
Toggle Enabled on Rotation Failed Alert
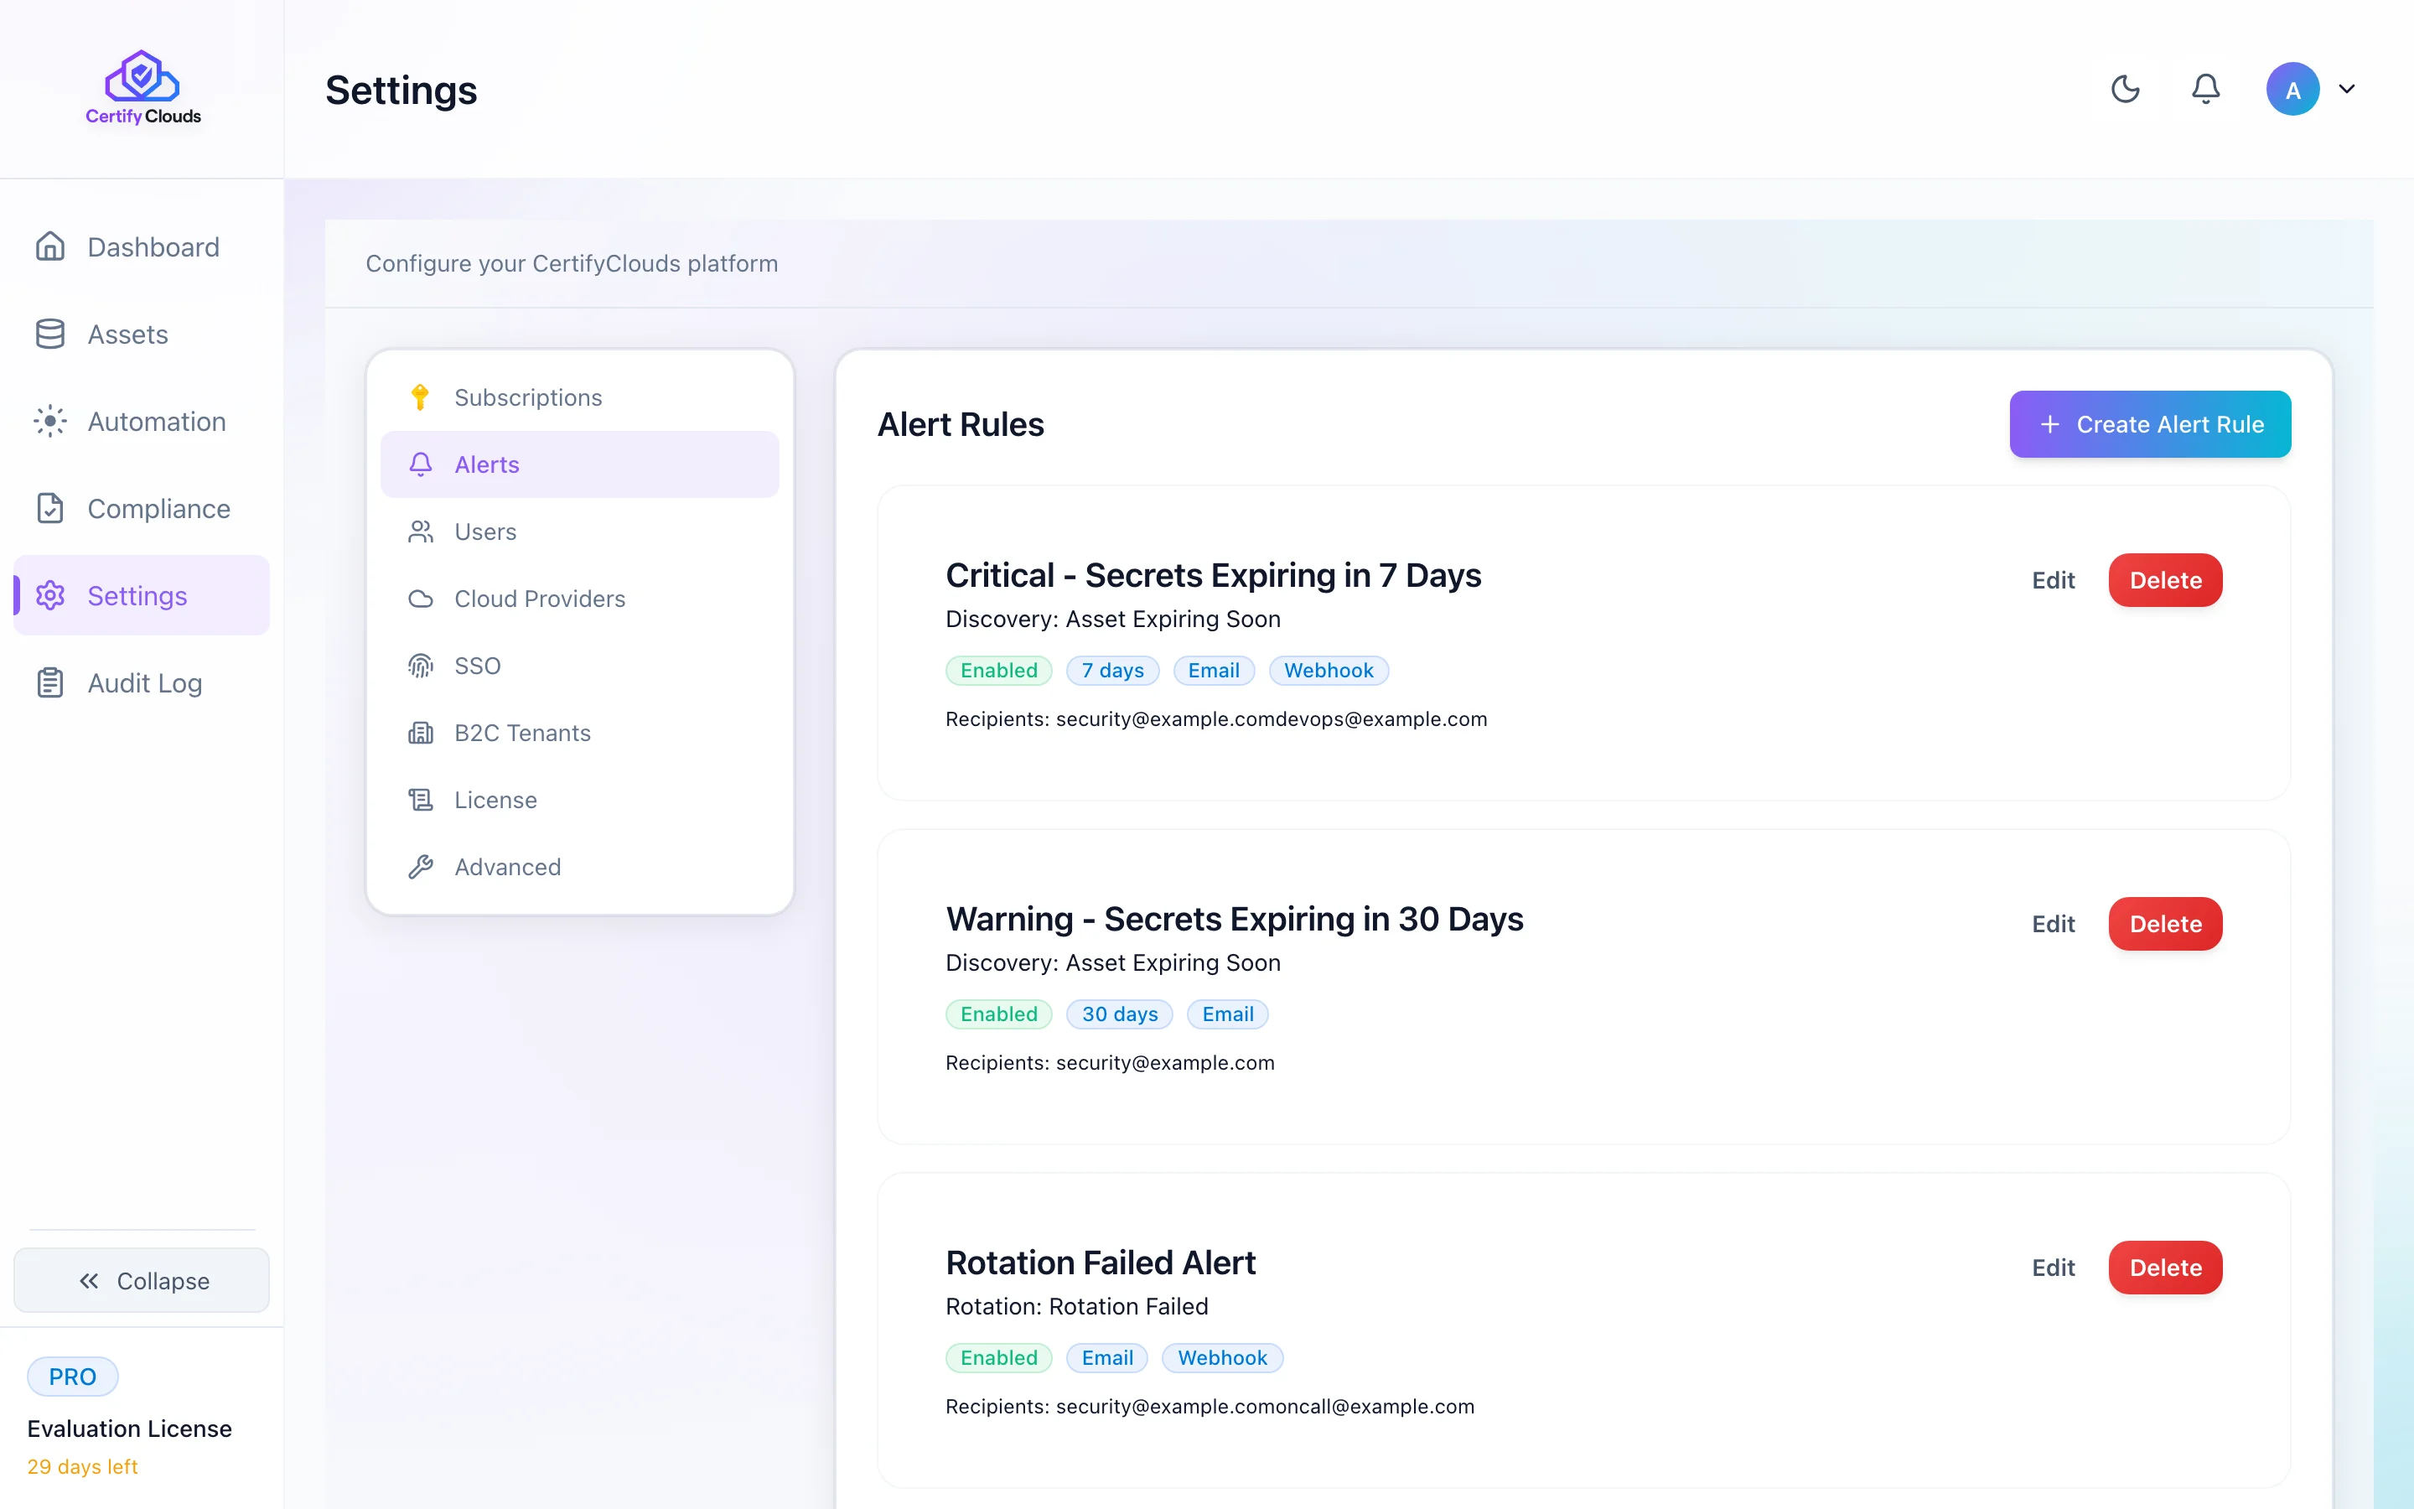tap(998, 1357)
